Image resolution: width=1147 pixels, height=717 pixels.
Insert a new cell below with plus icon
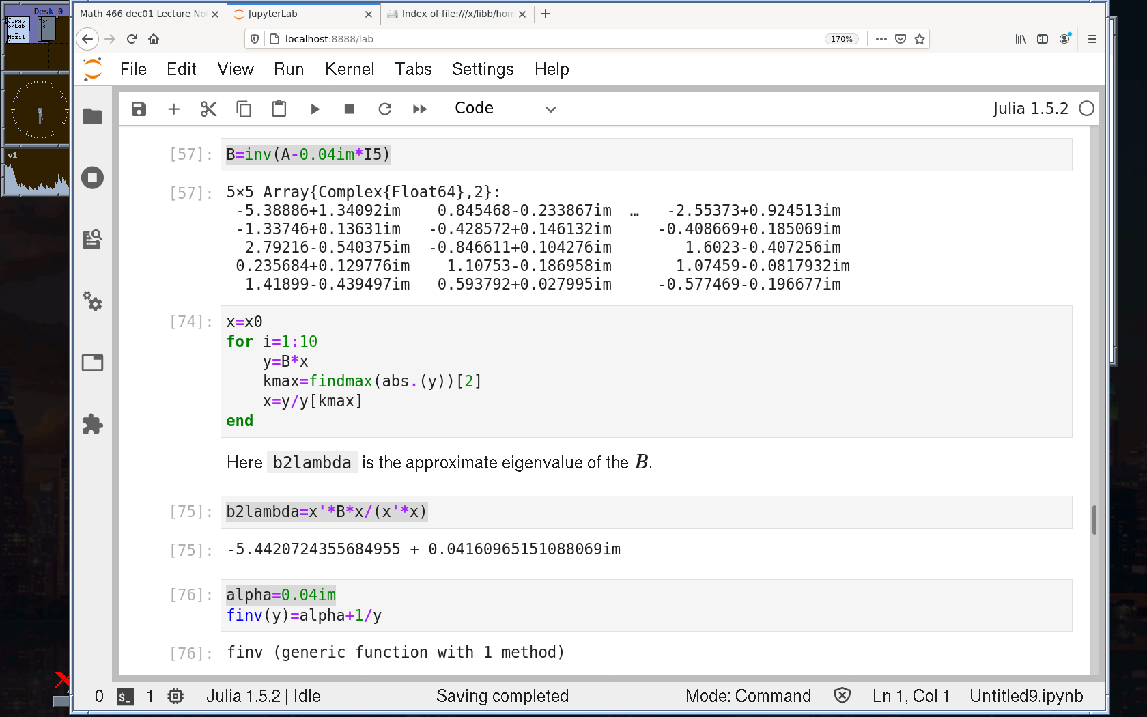(174, 109)
